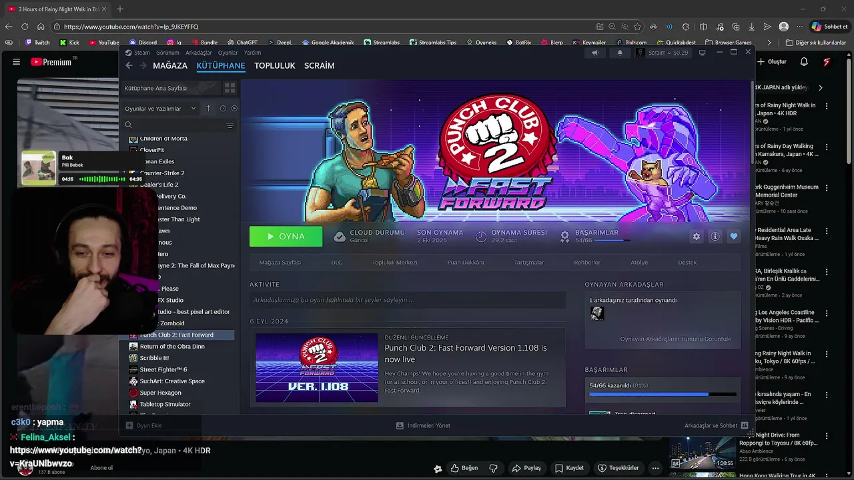This screenshot has height=480, width=854.
Task: Open the Oyunlar menu
Action: pos(228,53)
